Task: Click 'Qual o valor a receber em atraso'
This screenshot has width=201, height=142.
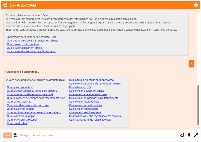Action: click(88, 94)
